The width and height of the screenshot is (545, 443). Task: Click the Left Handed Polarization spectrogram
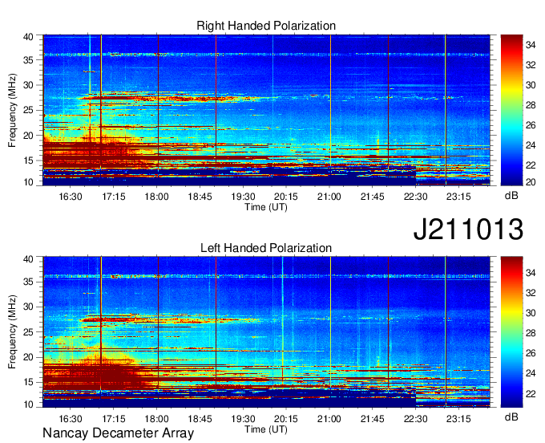click(266, 331)
